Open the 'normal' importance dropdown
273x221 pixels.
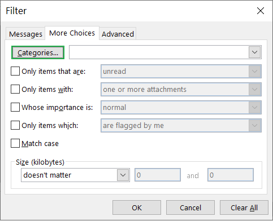(x=181, y=107)
